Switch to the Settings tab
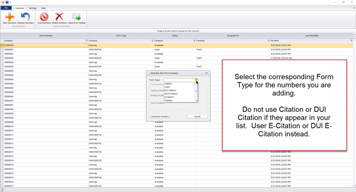 coord(32,8)
